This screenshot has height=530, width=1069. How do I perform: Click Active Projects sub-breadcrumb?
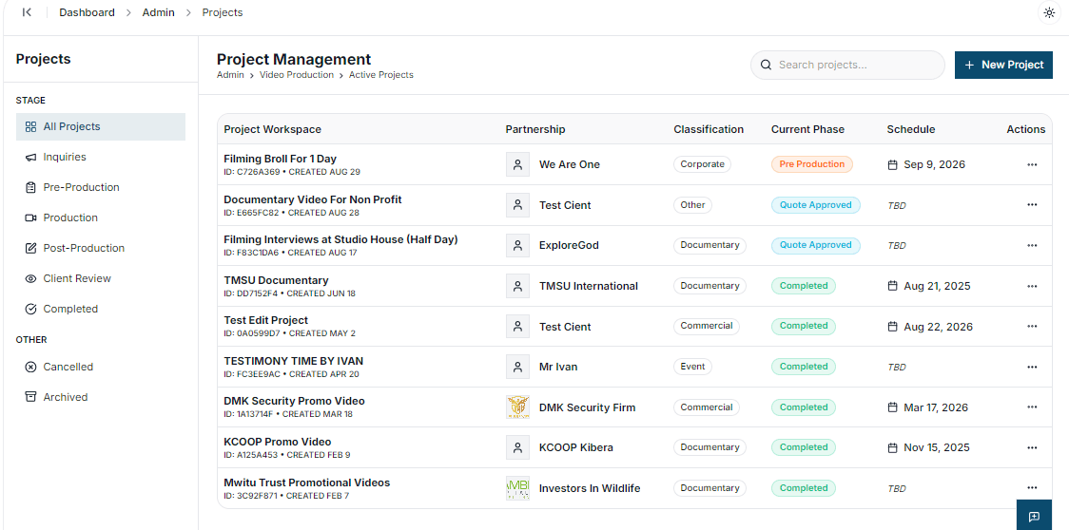(x=381, y=75)
